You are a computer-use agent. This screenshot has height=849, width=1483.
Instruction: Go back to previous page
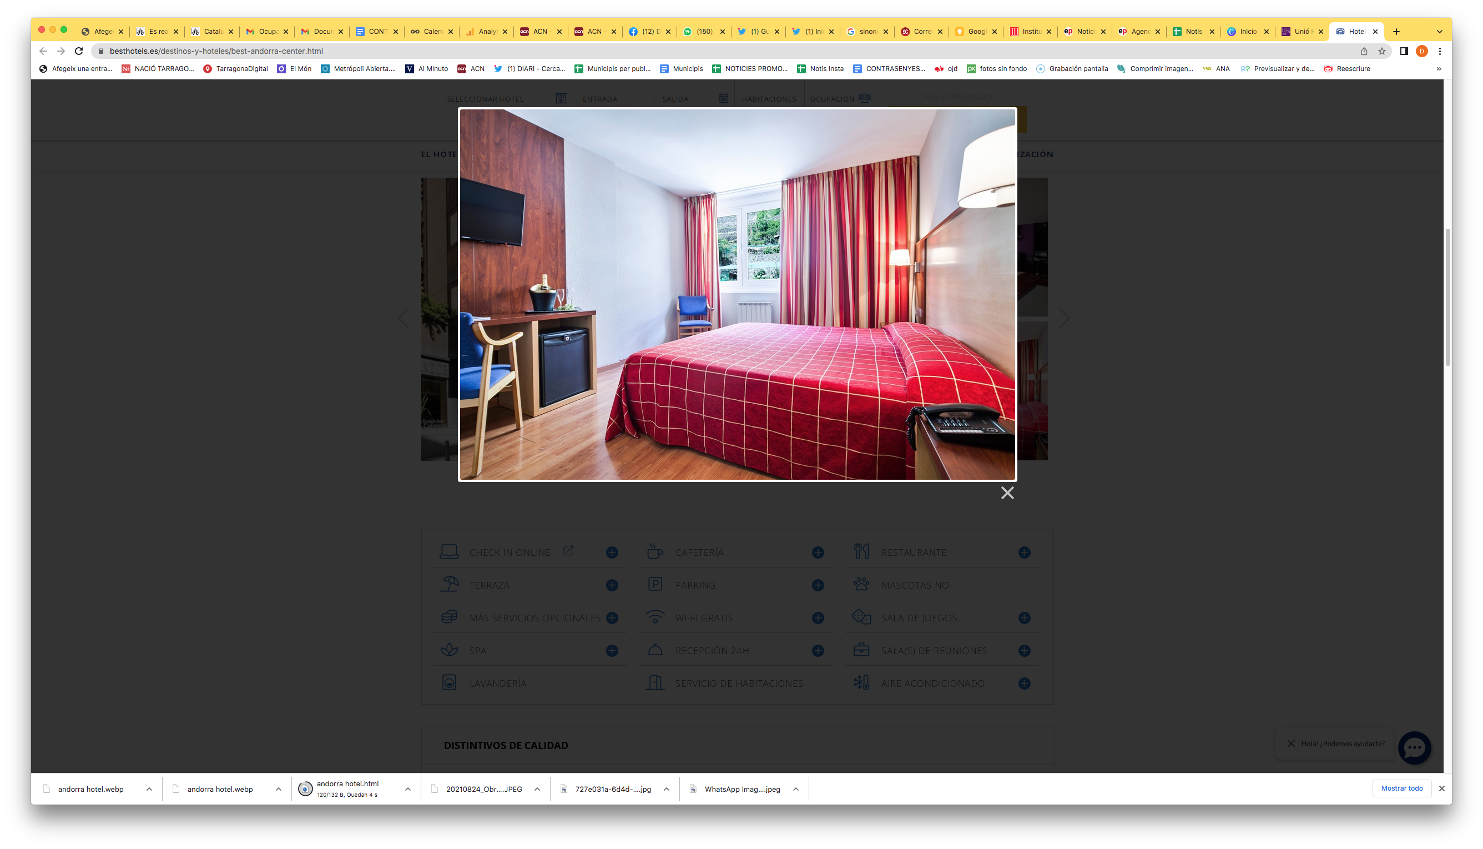(43, 51)
